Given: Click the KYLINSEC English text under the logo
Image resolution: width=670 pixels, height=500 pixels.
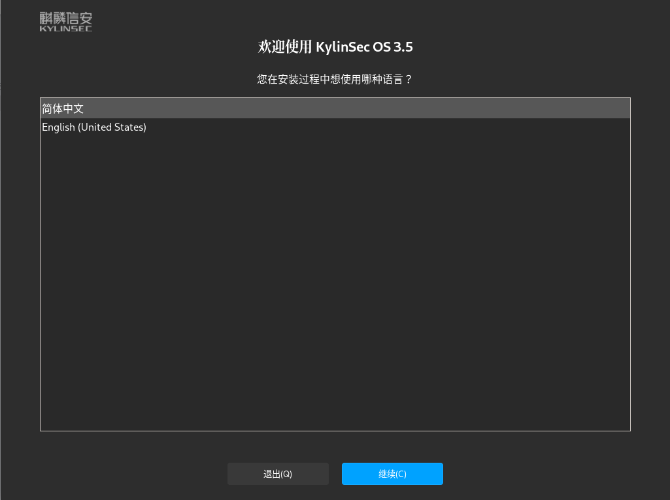Looking at the screenshot, I should (x=65, y=29).
